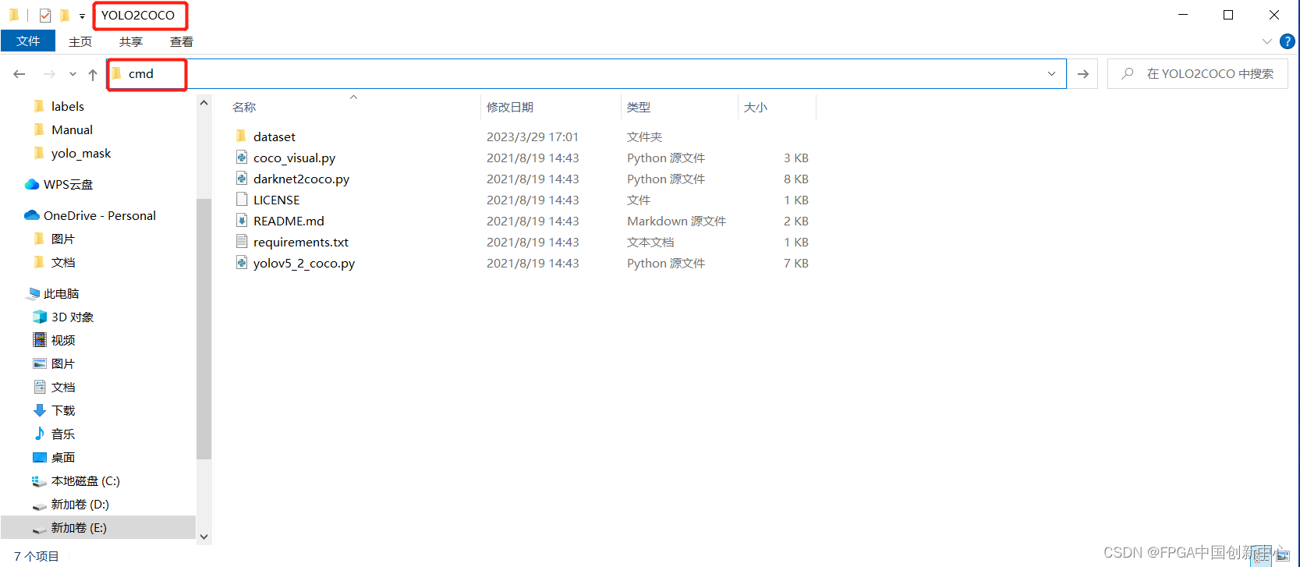This screenshot has width=1300, height=567.
Task: Open the blue help question icon
Action: pos(1288,41)
